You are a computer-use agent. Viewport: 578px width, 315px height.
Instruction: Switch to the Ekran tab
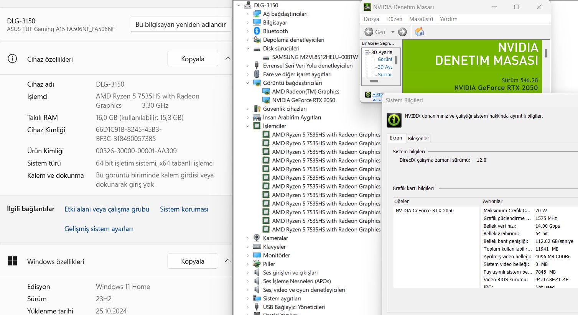[396, 138]
